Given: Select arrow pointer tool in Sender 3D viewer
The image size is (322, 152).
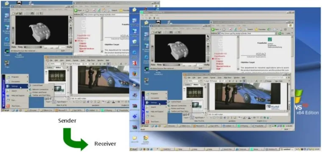Looking at the screenshot, I should (71, 18).
